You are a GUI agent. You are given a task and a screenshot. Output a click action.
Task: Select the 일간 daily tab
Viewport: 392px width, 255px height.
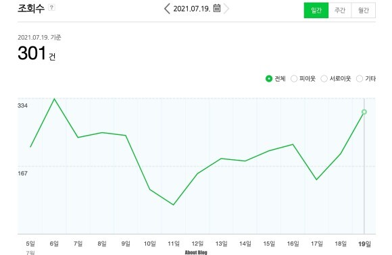coord(316,10)
